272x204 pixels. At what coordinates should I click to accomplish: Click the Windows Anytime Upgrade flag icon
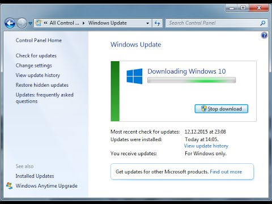click(x=9, y=186)
